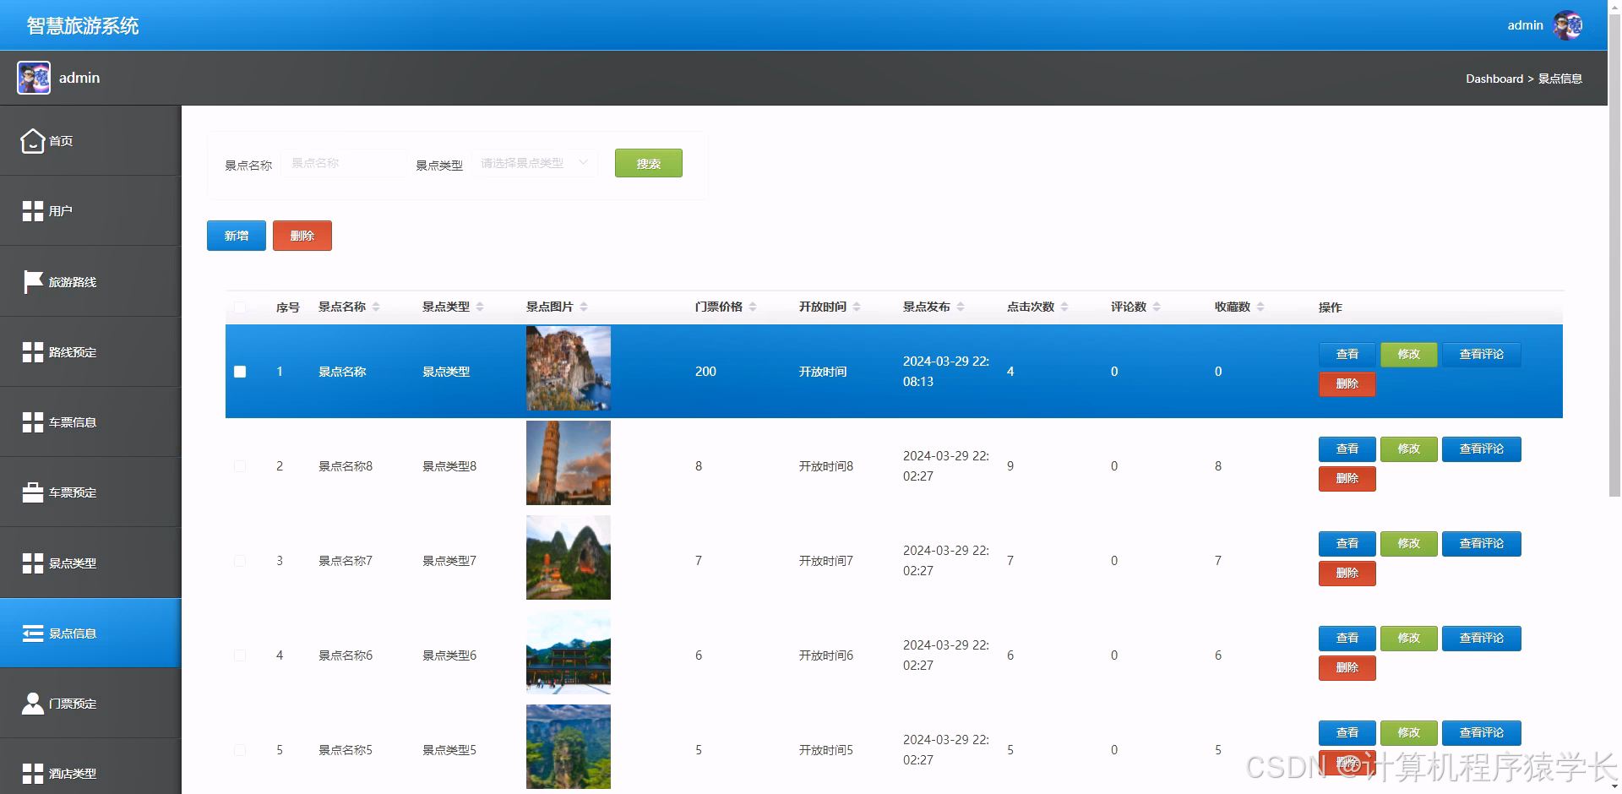Image resolution: width=1622 pixels, height=794 pixels.
Task: Toggle the checkbox for row 景点名称6
Action: click(240, 655)
